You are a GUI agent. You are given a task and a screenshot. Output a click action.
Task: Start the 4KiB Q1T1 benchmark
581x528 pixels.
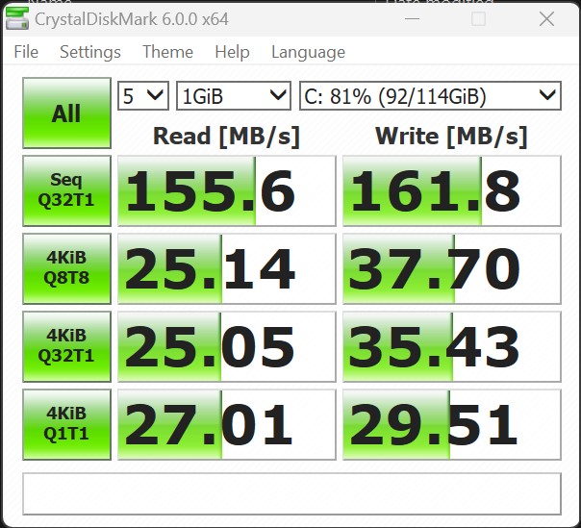66,425
